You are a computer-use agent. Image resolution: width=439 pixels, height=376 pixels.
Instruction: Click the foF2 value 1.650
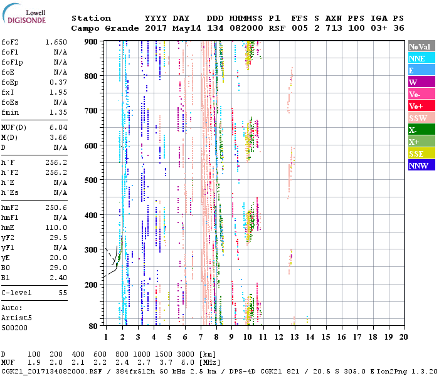point(56,42)
